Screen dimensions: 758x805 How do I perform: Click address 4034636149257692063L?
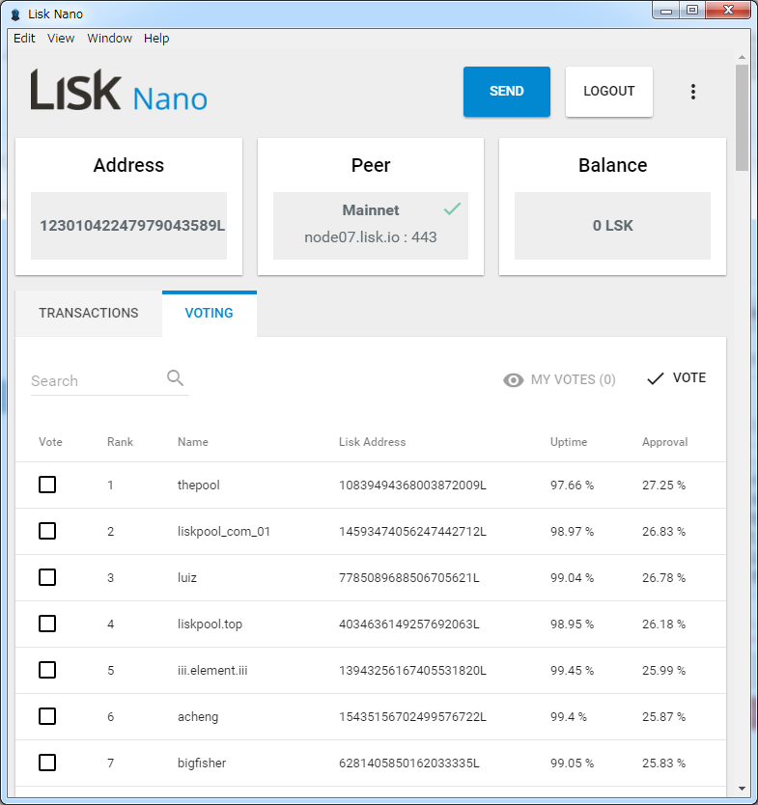(x=408, y=625)
